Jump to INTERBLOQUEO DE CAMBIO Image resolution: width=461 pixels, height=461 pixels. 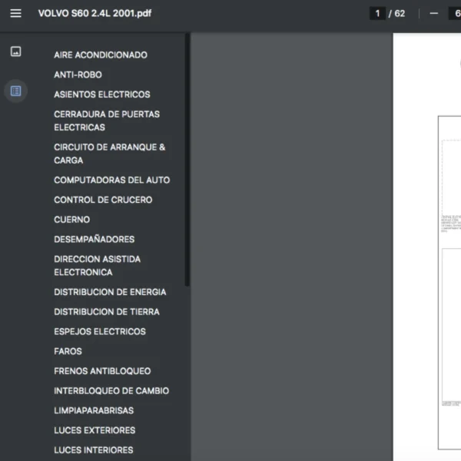111,391
